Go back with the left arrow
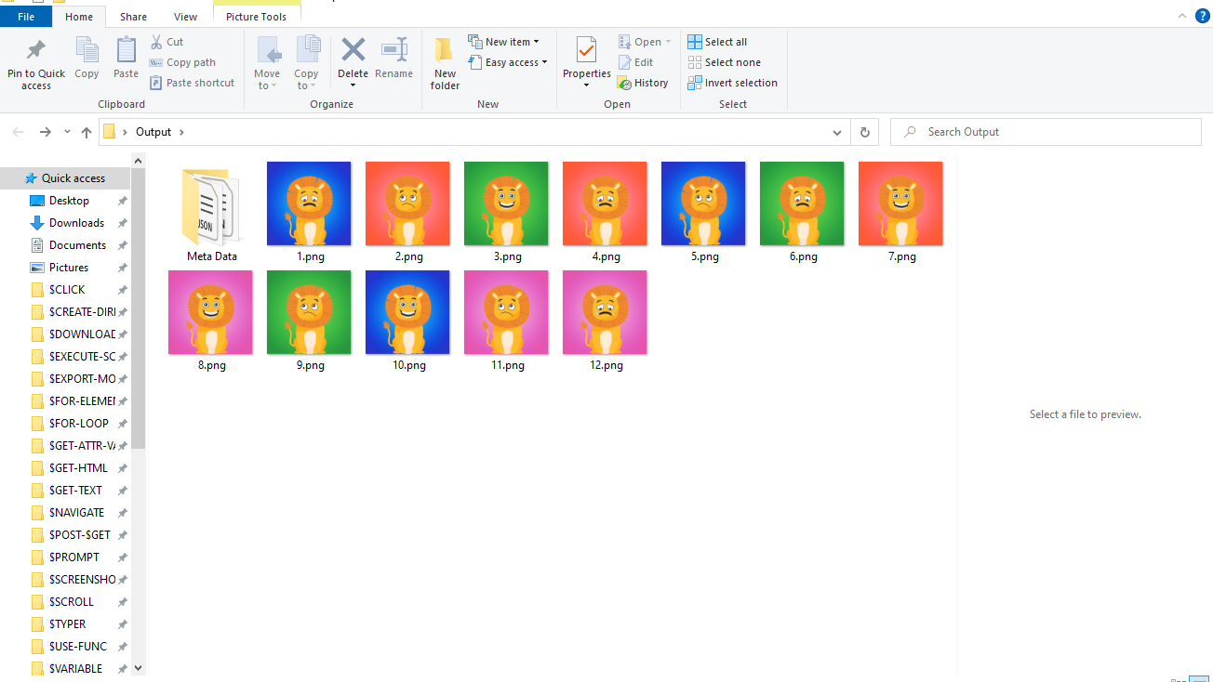This screenshot has width=1213, height=682. [x=19, y=132]
